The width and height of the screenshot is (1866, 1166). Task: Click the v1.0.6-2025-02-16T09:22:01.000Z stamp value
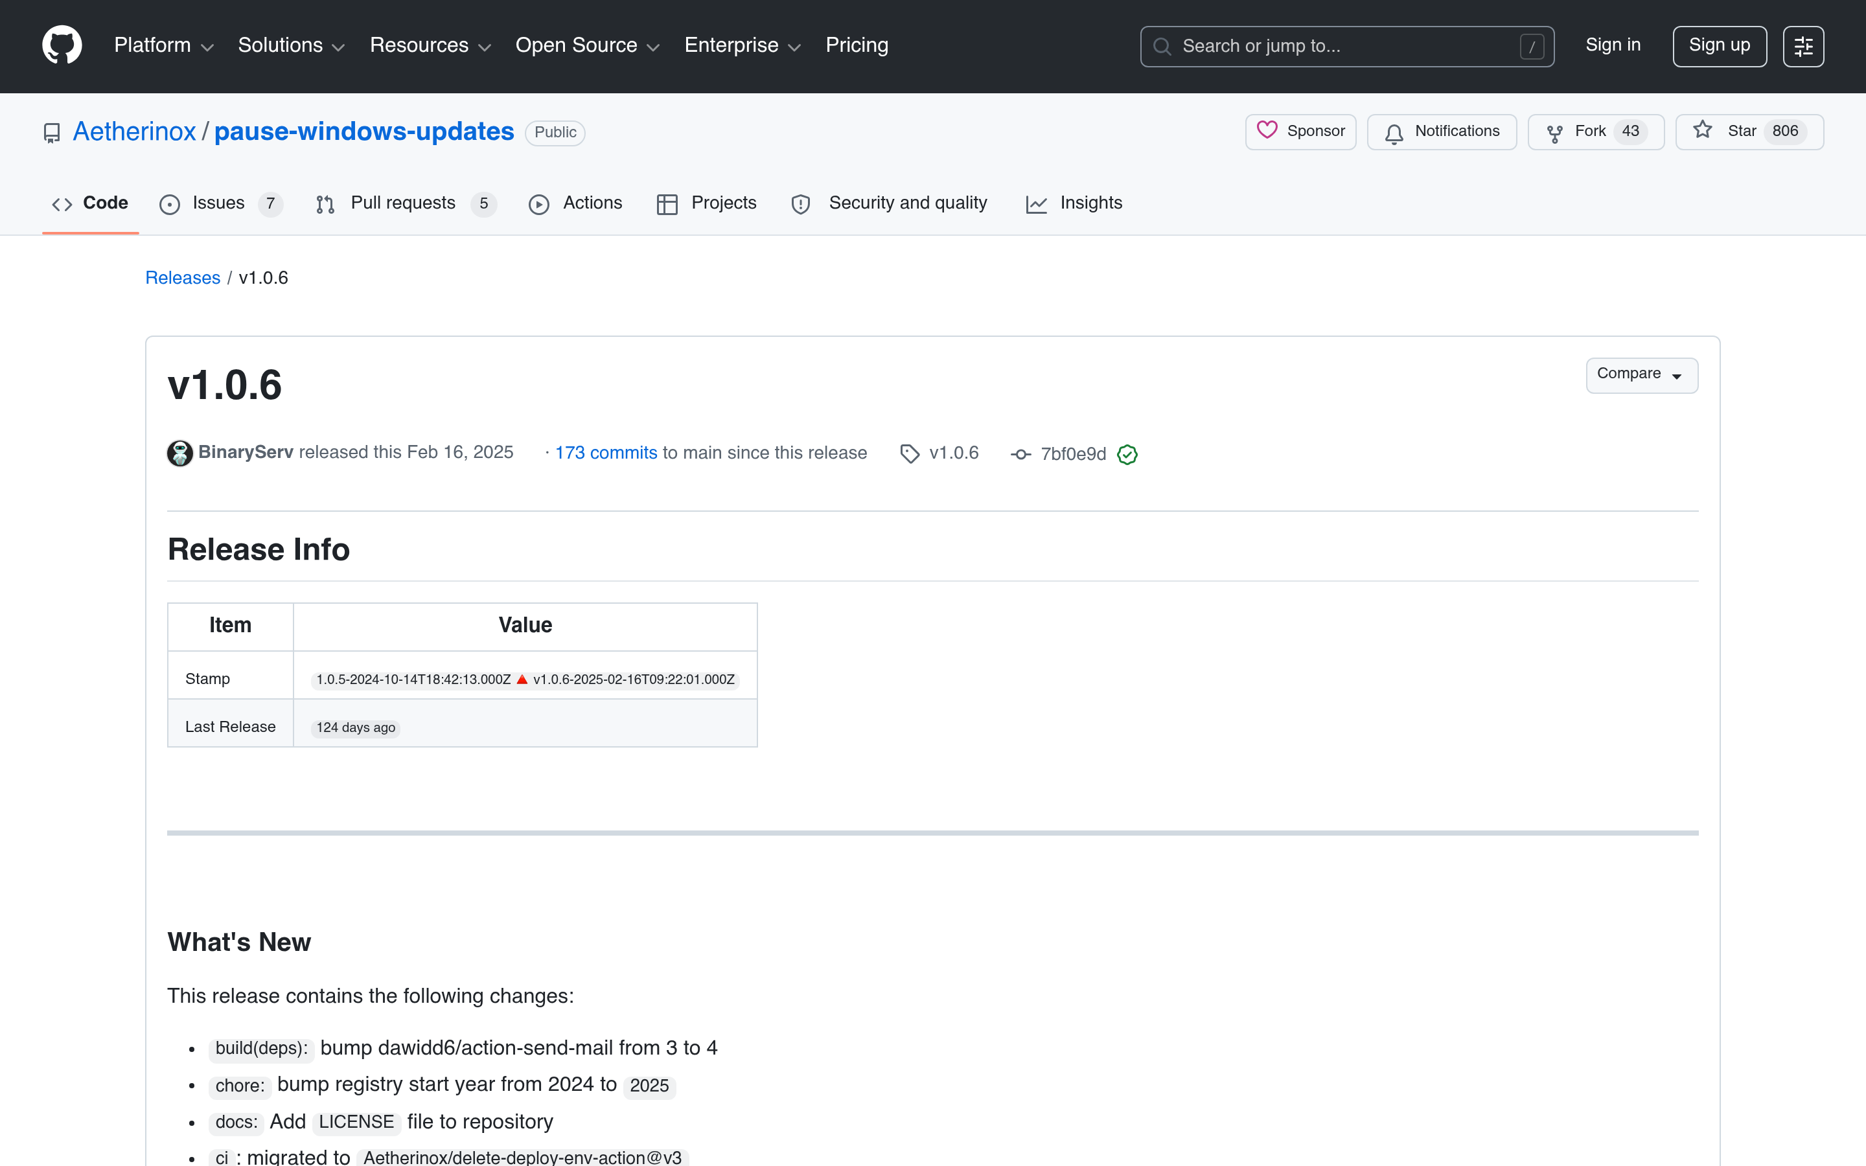pyautogui.click(x=634, y=680)
